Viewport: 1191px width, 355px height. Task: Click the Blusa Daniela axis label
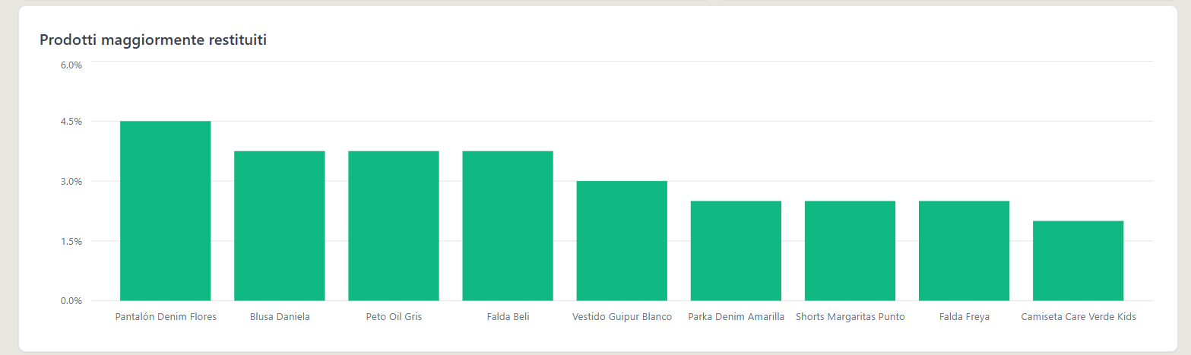[280, 316]
